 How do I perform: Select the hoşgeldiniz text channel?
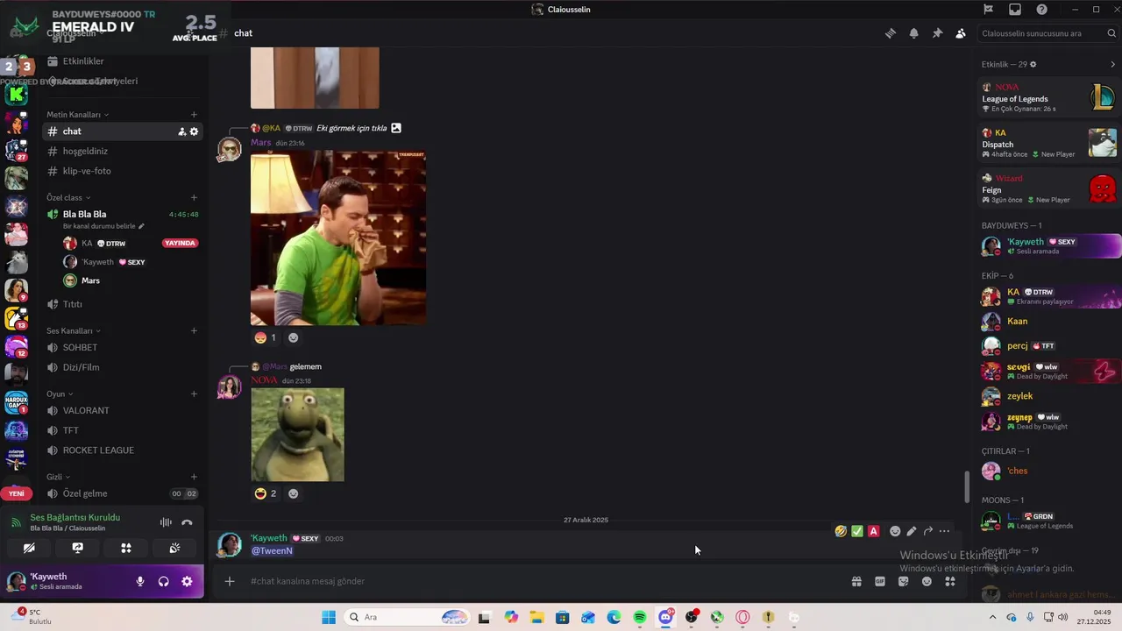click(123, 151)
